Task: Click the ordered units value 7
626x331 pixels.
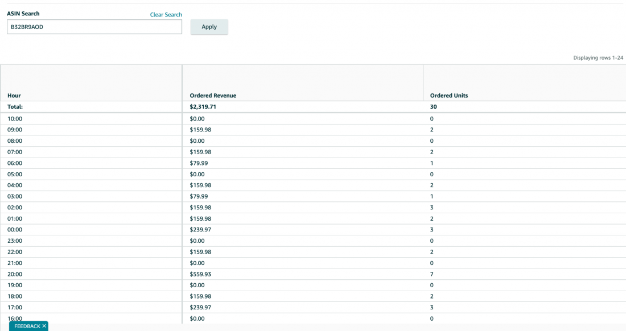Action: pyautogui.click(x=431, y=274)
